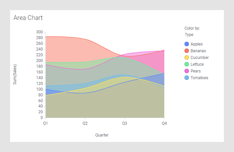This screenshot has width=234, height=152.
Task: Select the Cucumber legend label
Action: point(199,58)
